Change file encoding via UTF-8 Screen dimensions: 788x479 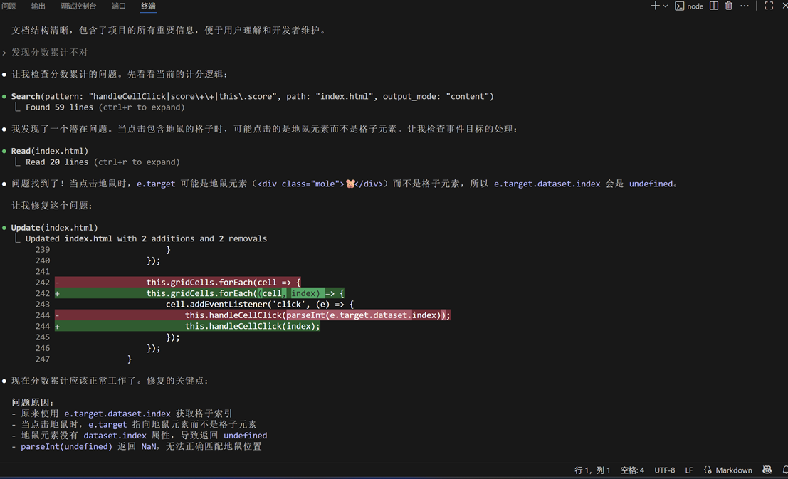pos(664,470)
